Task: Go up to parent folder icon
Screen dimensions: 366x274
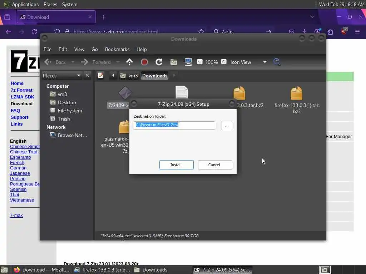Action: coord(129,62)
